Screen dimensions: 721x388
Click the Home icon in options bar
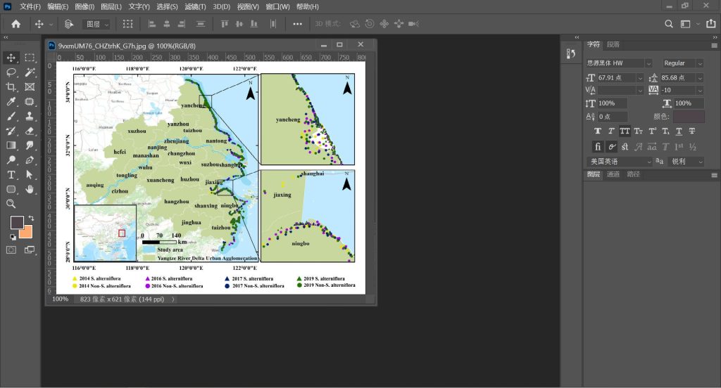coord(15,24)
